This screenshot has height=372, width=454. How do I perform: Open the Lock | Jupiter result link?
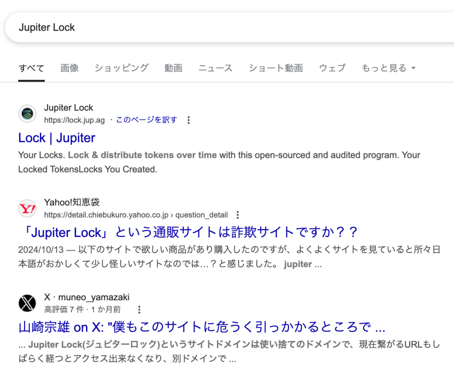pyautogui.click(x=57, y=138)
